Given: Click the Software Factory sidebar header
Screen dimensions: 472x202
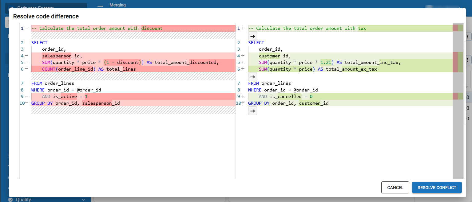Looking at the screenshot, I should (46, 6).
